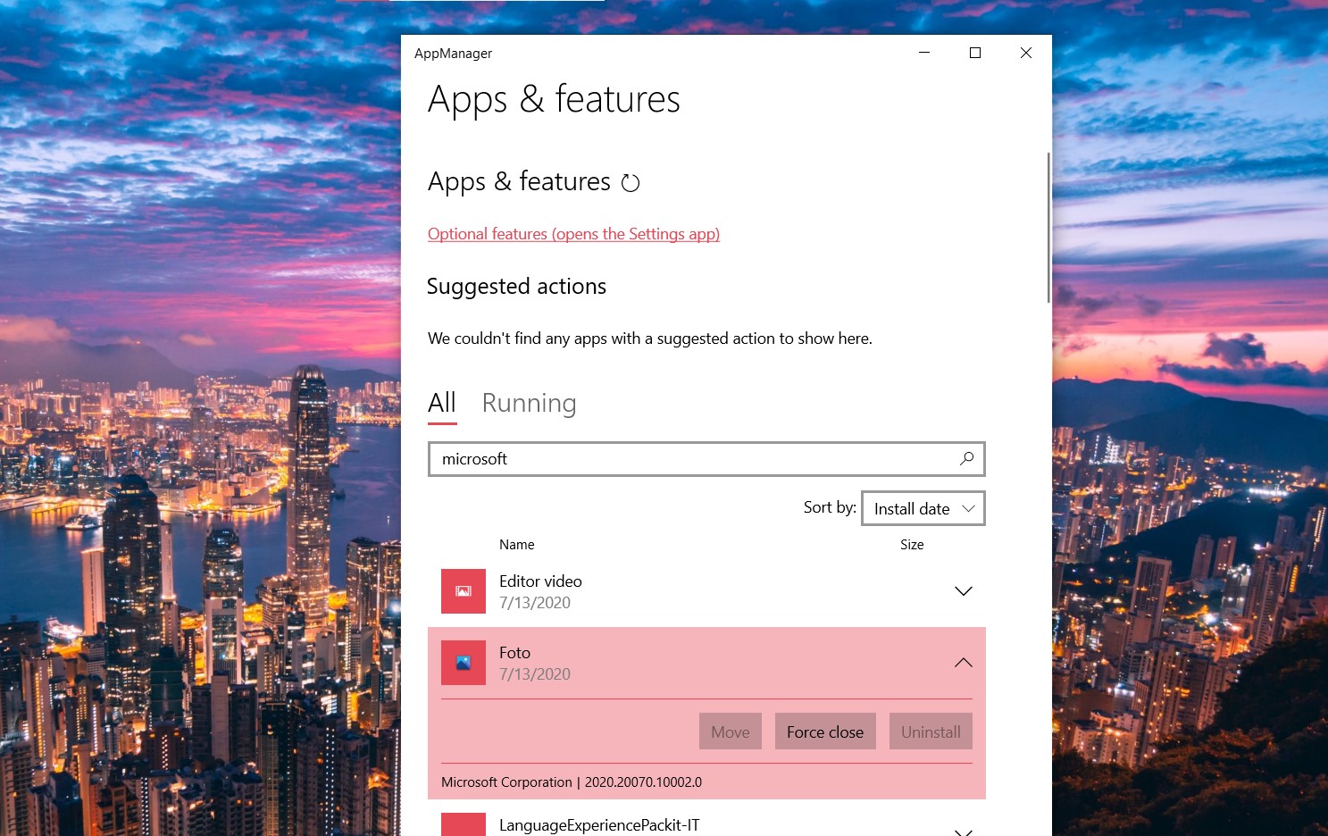
Task: Click the refresh icon beside Apps & features
Action: pyautogui.click(x=631, y=183)
